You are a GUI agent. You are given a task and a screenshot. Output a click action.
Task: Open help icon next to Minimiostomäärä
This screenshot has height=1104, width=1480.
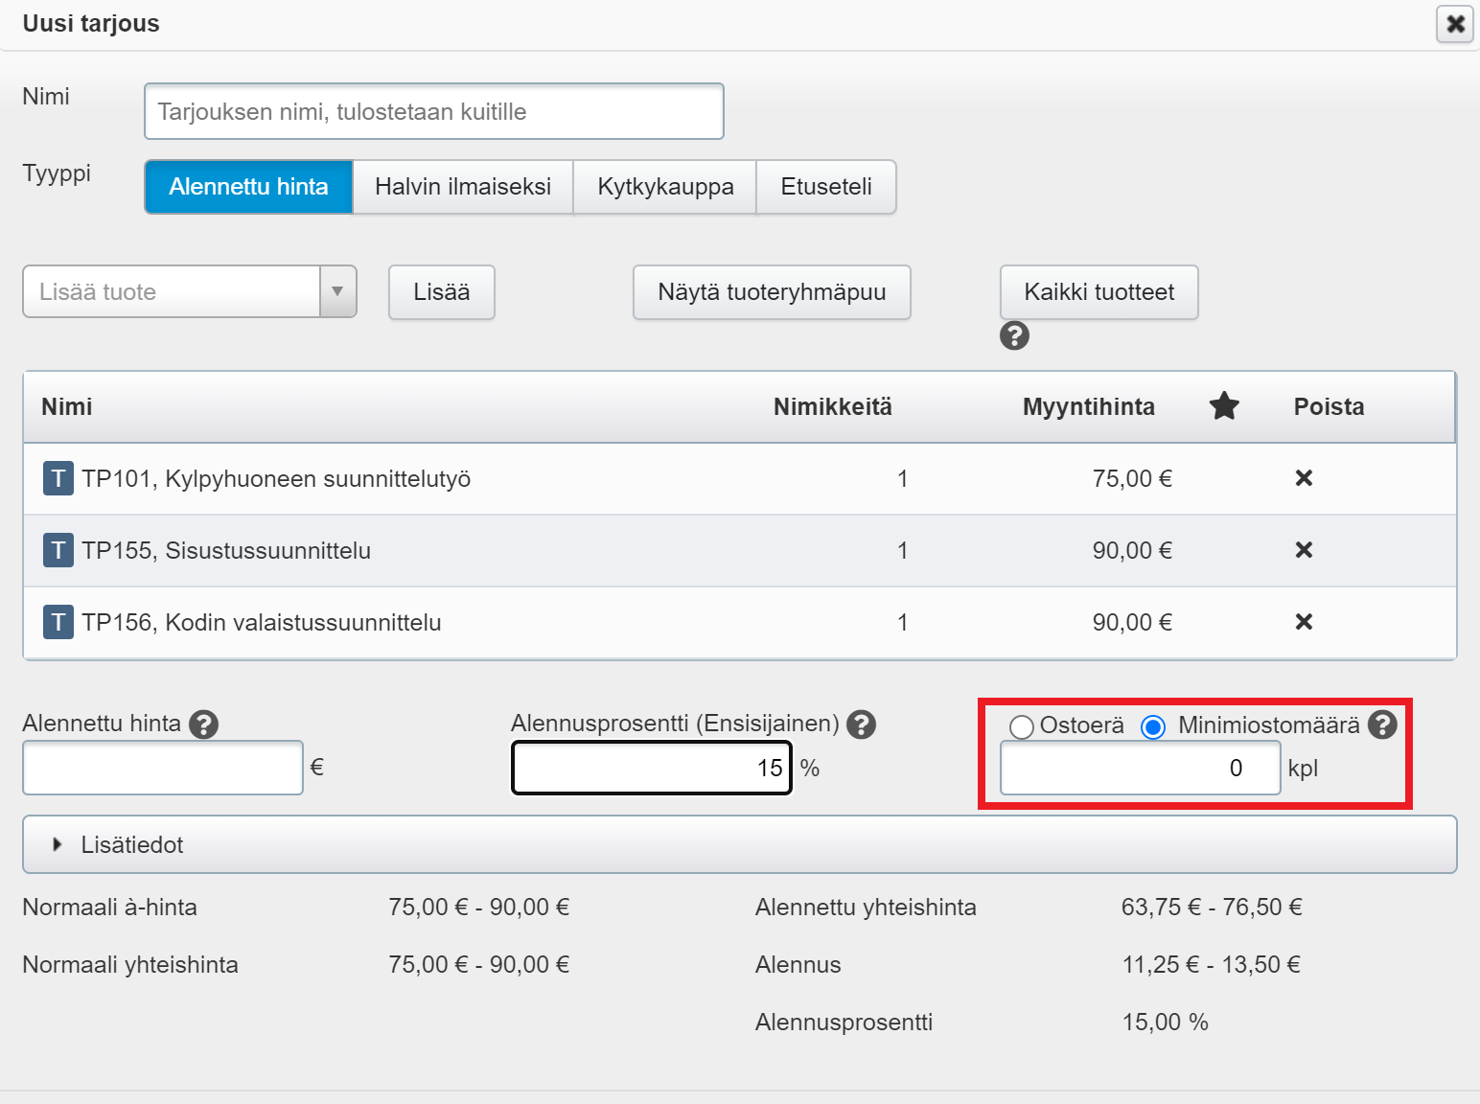click(x=1381, y=724)
